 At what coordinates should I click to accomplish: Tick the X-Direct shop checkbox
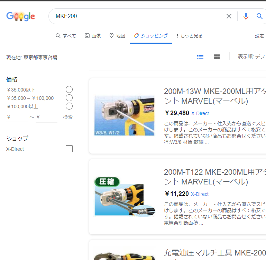pos(69,149)
